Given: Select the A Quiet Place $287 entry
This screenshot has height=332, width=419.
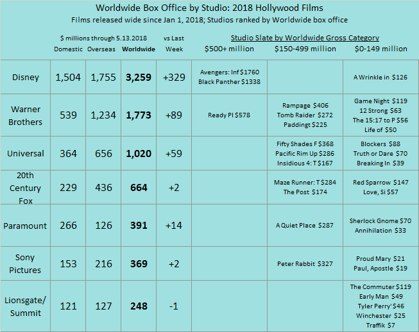Looking at the screenshot, I should [x=305, y=226].
